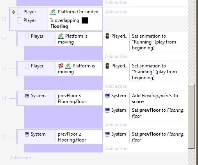198x165 pixels.
Task: Click the green trigger arrow on event 11
Action: (14, 12)
